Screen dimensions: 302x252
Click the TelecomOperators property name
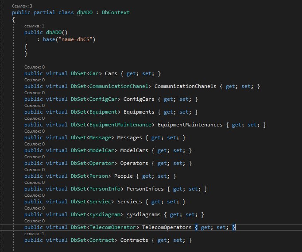click(x=167, y=227)
